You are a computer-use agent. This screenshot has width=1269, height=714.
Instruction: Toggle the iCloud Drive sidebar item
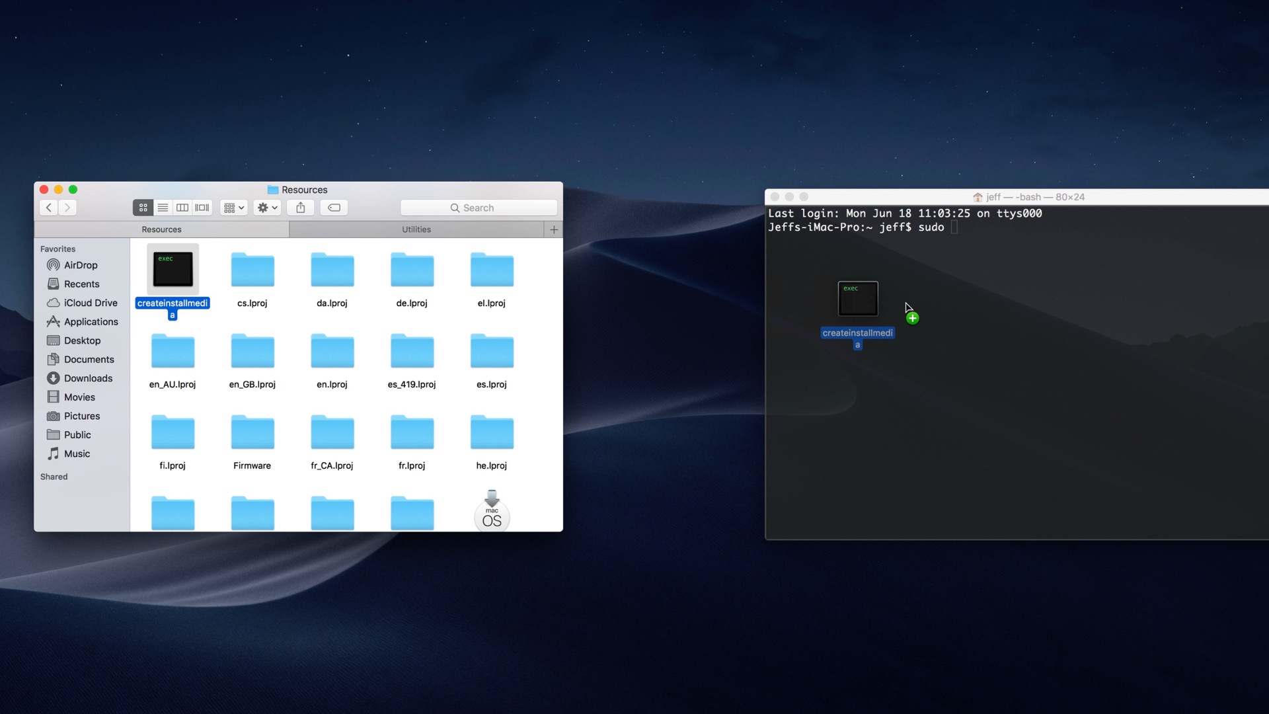pyautogui.click(x=90, y=301)
